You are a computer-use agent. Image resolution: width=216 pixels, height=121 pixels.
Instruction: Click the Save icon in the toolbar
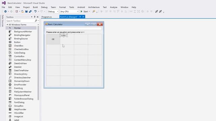click(26, 11)
